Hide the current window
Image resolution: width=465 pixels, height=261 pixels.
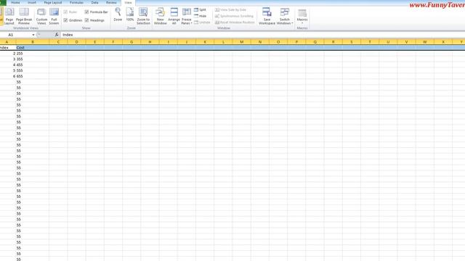coord(201,16)
